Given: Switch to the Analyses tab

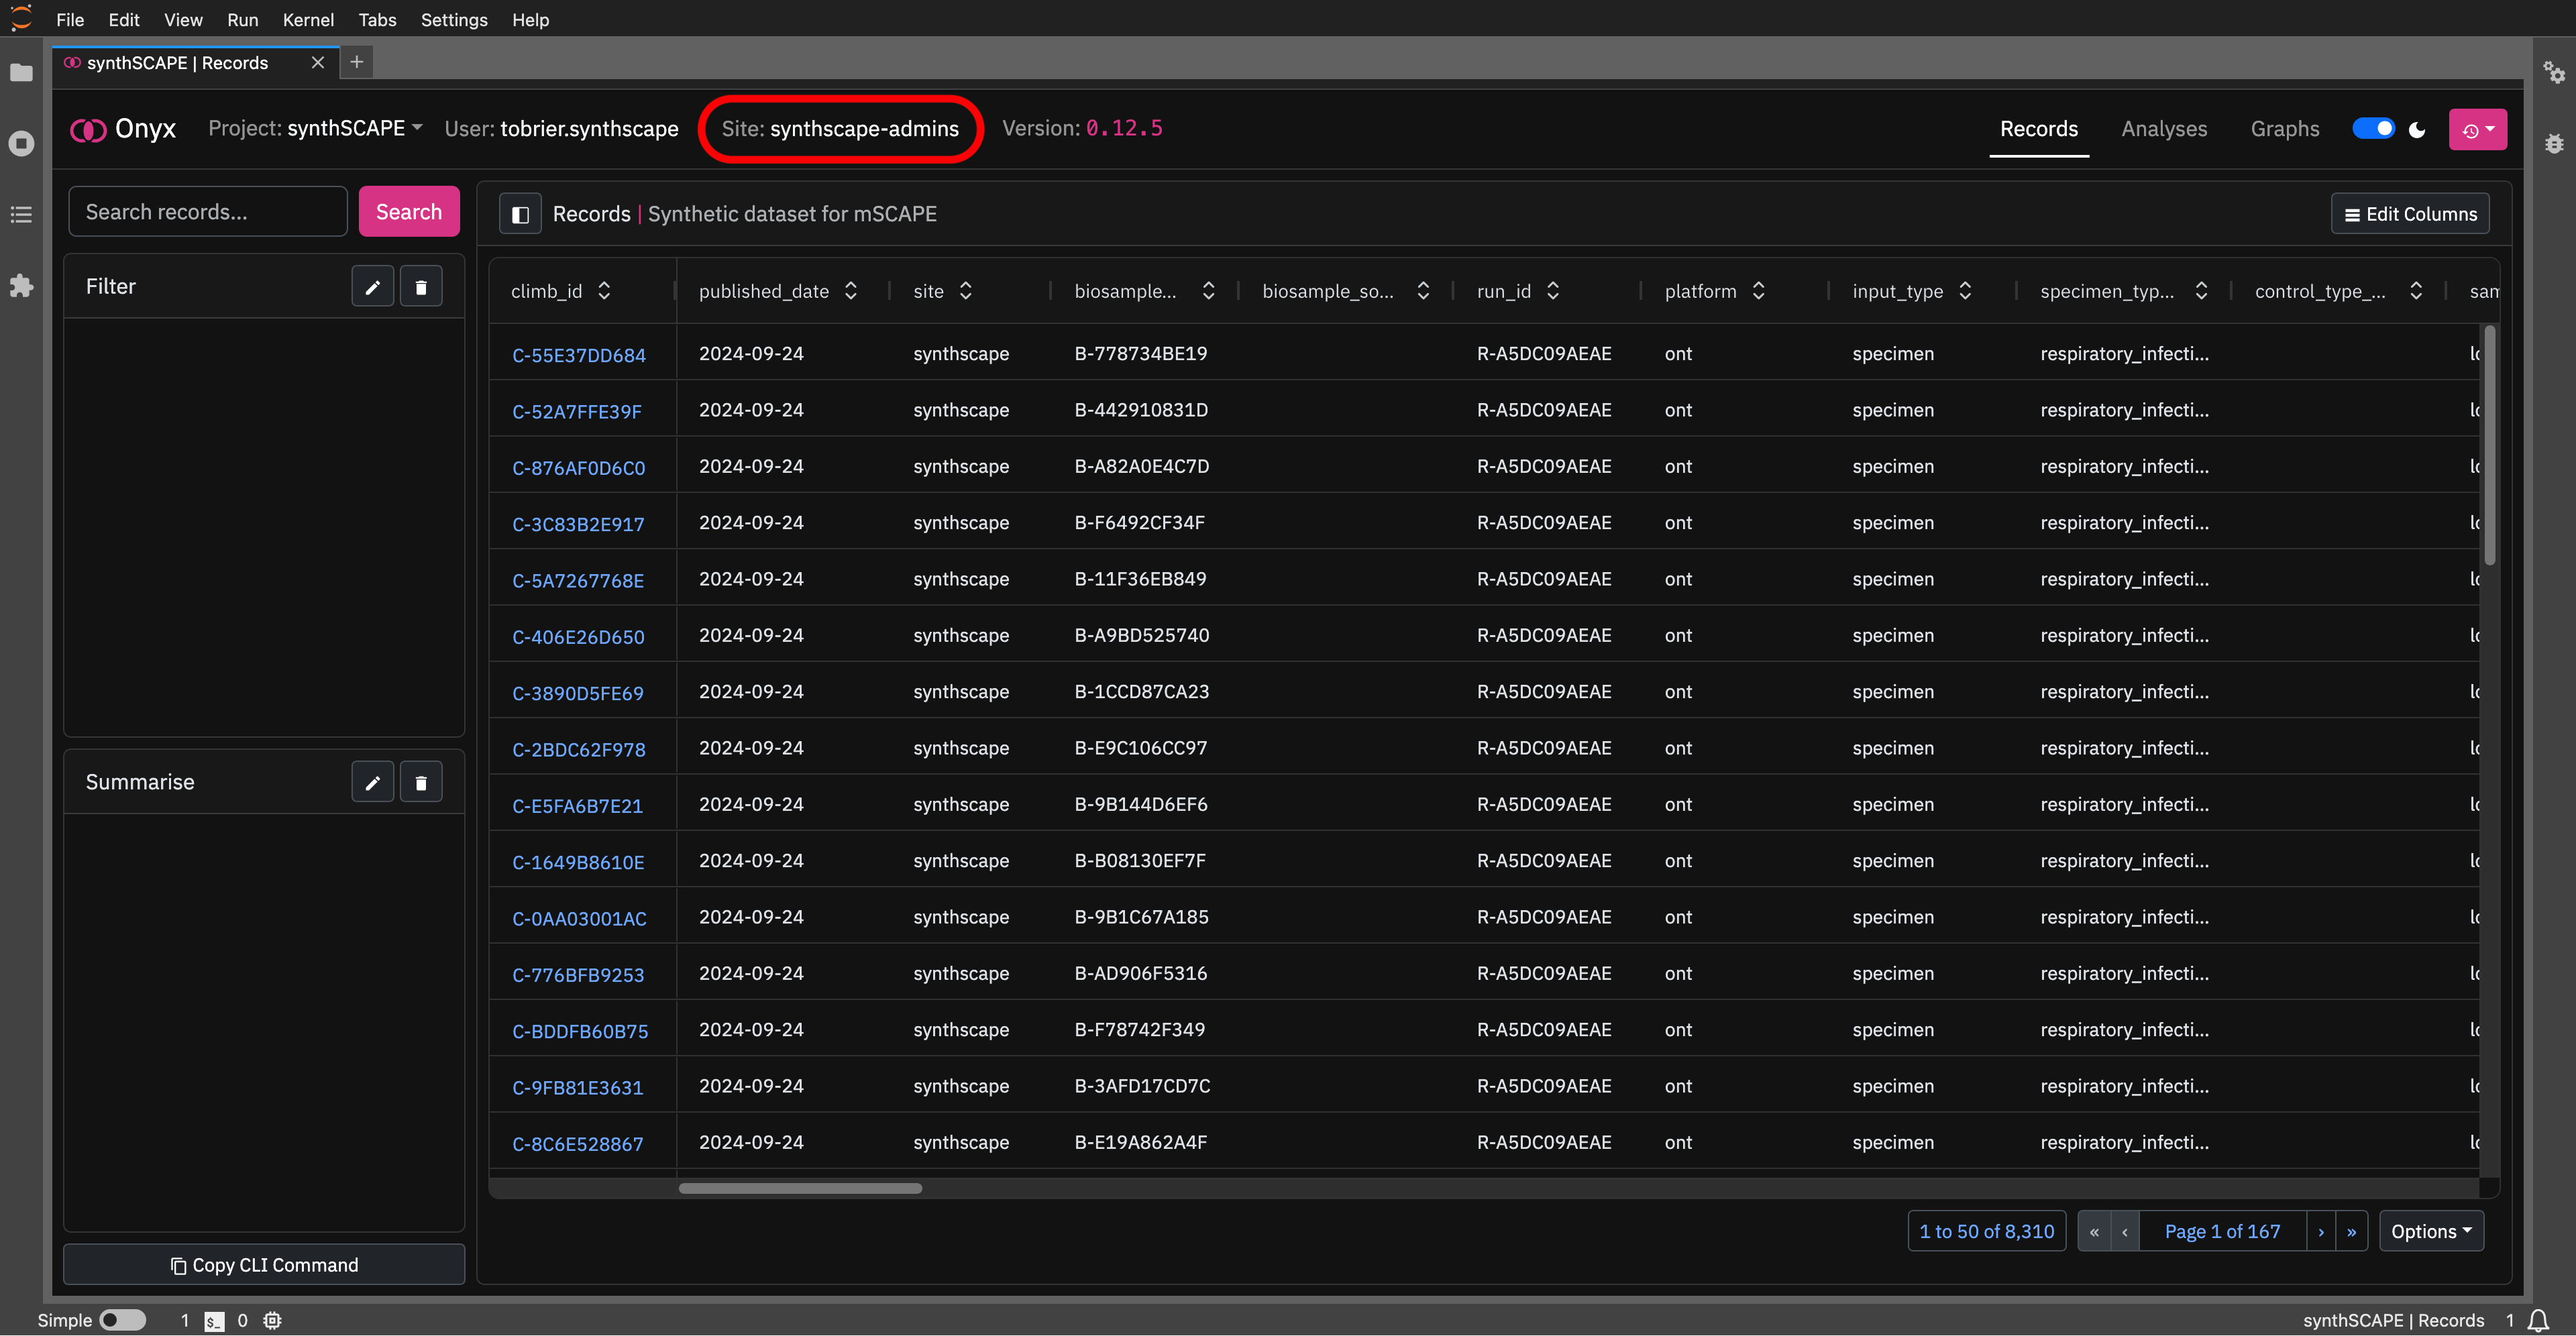Looking at the screenshot, I should coord(2164,129).
